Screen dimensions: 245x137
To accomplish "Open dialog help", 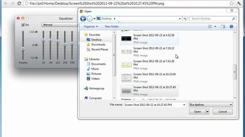I will click(x=231, y=27).
